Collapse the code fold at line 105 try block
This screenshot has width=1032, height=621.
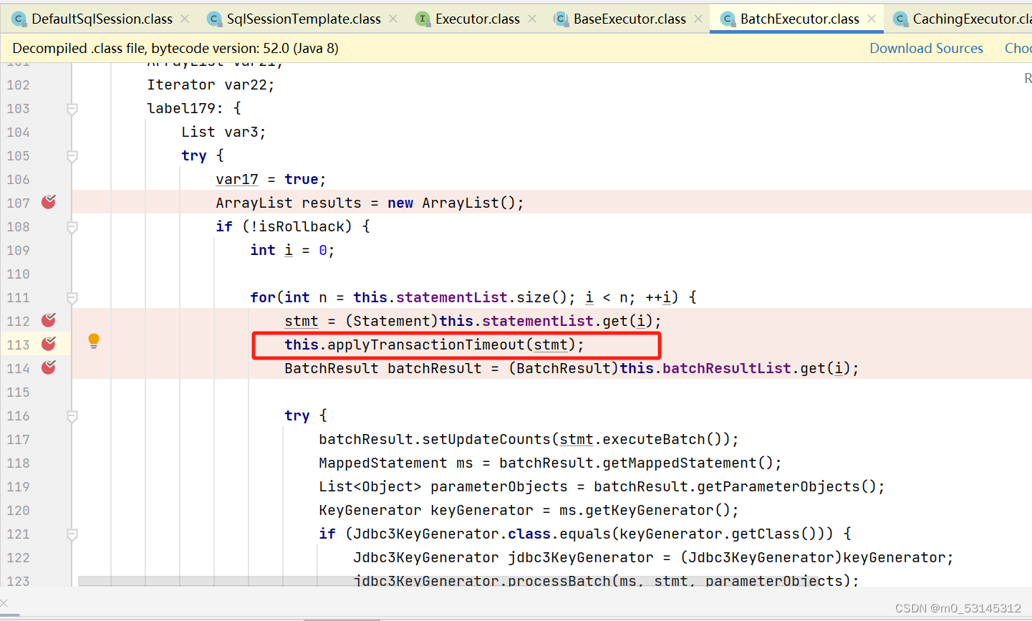[x=72, y=155]
